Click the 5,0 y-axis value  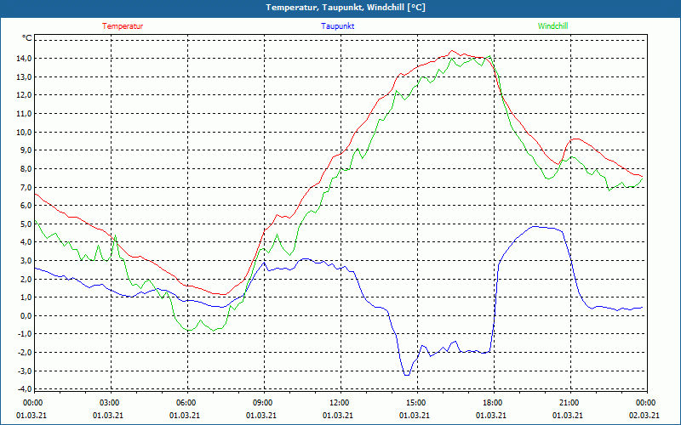26,224
